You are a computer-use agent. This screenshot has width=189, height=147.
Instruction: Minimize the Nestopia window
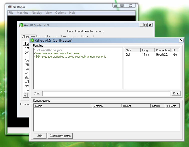tap(116, 6)
